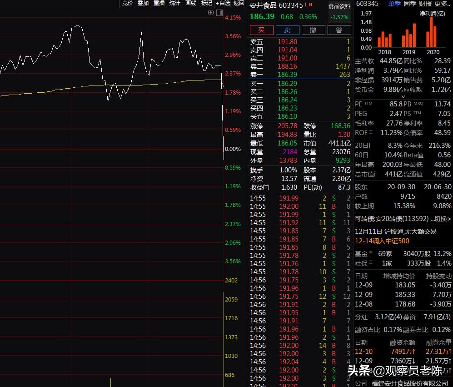Select the 画线 drawing tool

(x=191, y=3)
